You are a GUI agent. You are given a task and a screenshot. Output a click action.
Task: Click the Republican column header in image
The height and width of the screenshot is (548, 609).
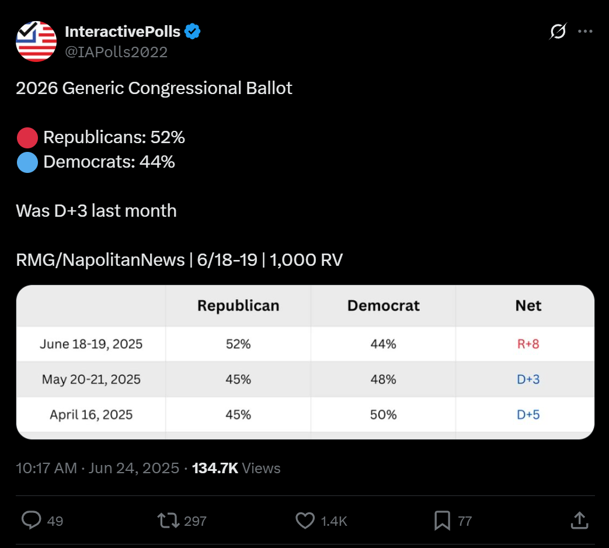(x=238, y=306)
